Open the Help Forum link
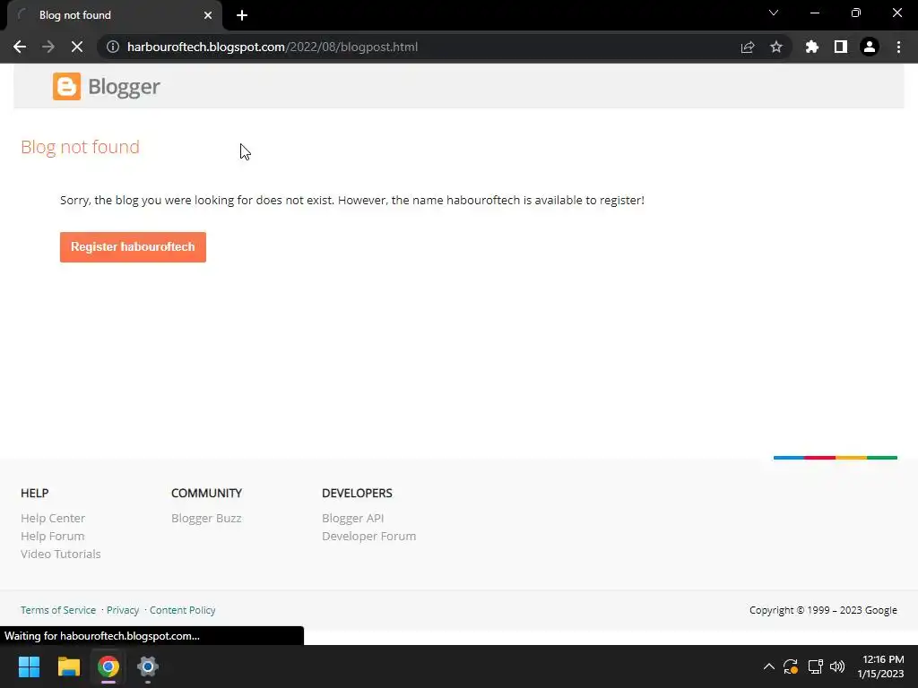Image resolution: width=918 pixels, height=688 pixels. (x=53, y=536)
